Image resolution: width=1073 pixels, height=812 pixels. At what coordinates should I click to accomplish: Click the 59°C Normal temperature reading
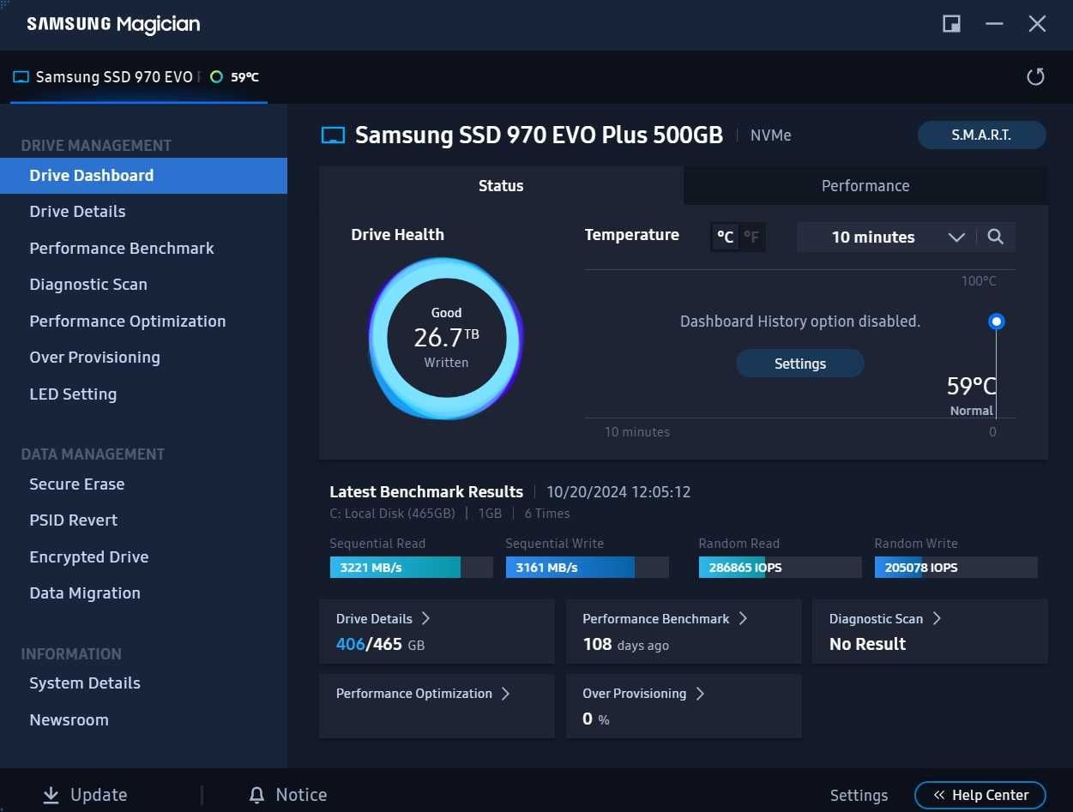971,395
